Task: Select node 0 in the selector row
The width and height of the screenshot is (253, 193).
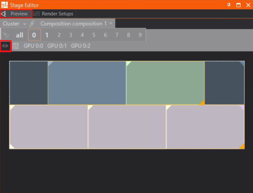Action: pyautogui.click(x=34, y=35)
